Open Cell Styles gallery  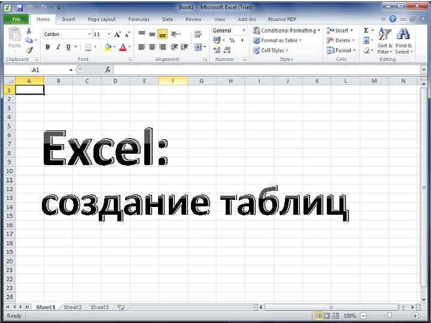pyautogui.click(x=271, y=50)
